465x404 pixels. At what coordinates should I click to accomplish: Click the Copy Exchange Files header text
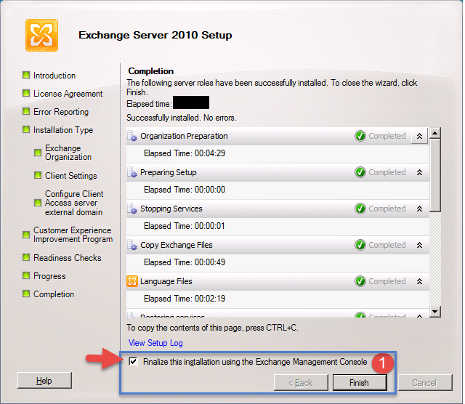177,245
